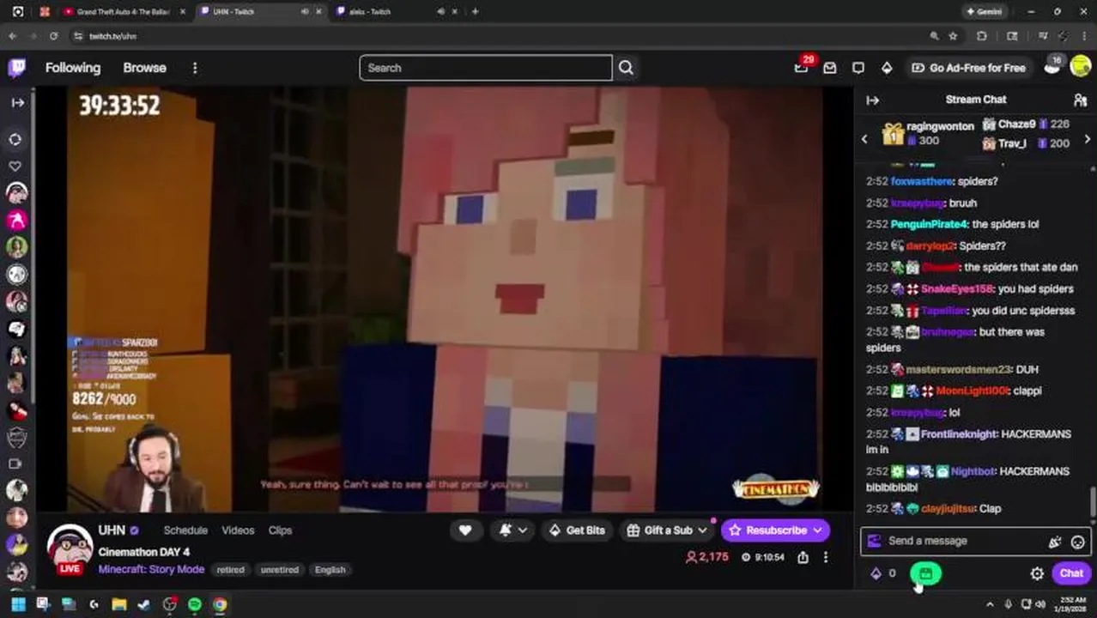Open the Minecraft: Story Mode category link
Viewport: 1097px width, 618px height.
(151, 569)
